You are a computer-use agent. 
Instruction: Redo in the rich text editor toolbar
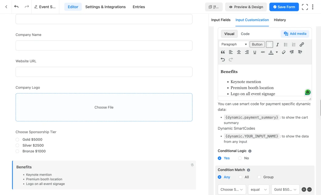(x=231, y=60)
